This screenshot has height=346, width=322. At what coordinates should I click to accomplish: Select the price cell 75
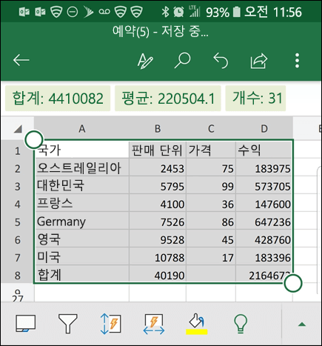click(211, 167)
